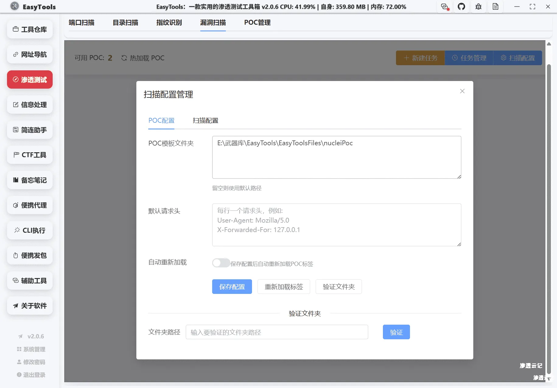Click the bug report icon in titlebar

point(478,6)
